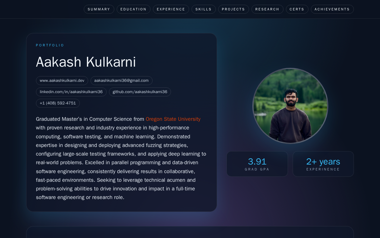
Task: Select the Skills nav pill
Action: 204,9
